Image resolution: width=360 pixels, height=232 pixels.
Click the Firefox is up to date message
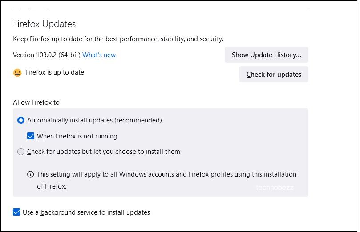coord(55,72)
